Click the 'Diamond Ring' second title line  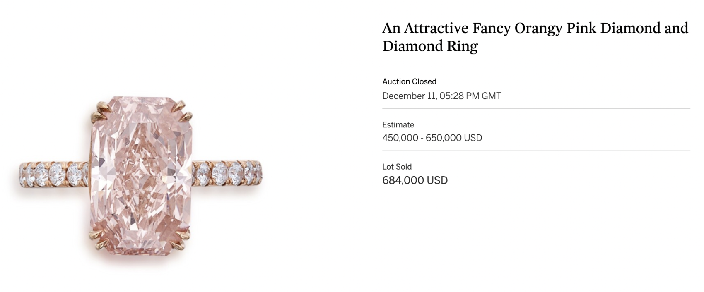point(430,46)
